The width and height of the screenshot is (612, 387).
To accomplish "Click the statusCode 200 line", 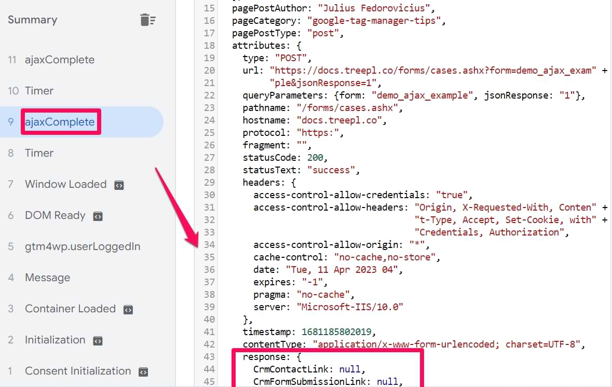I will [x=285, y=158].
